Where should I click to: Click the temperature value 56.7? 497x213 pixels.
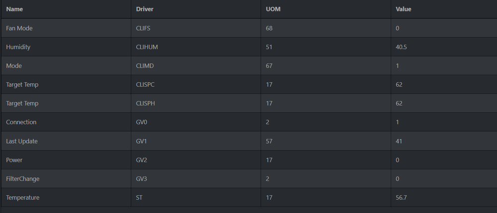pos(401,198)
